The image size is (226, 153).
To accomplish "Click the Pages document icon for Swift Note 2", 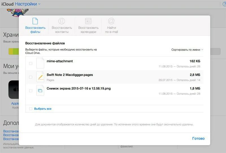I will pos(40,77).
